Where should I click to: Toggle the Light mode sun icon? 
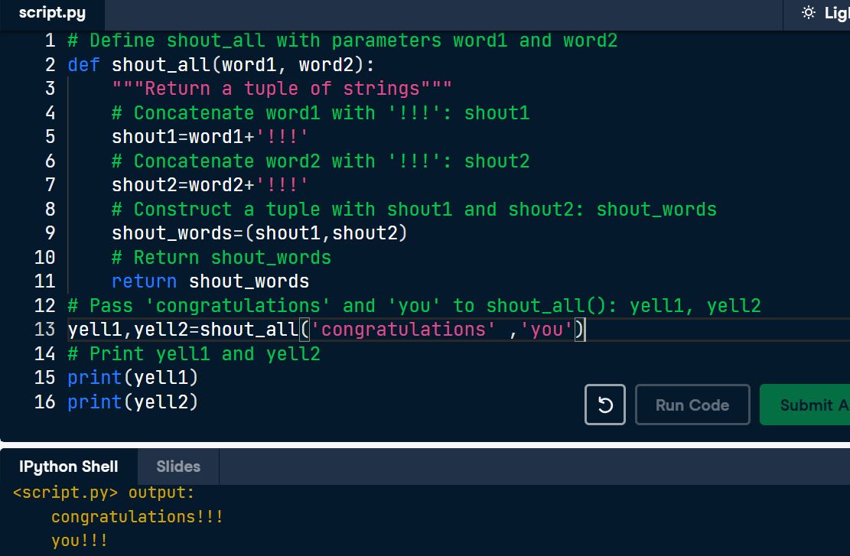(x=808, y=12)
